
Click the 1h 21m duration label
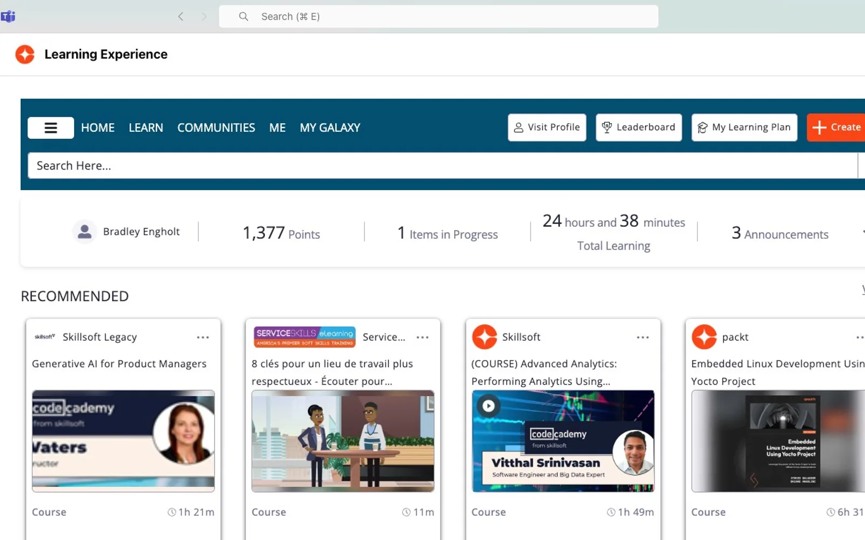191,512
